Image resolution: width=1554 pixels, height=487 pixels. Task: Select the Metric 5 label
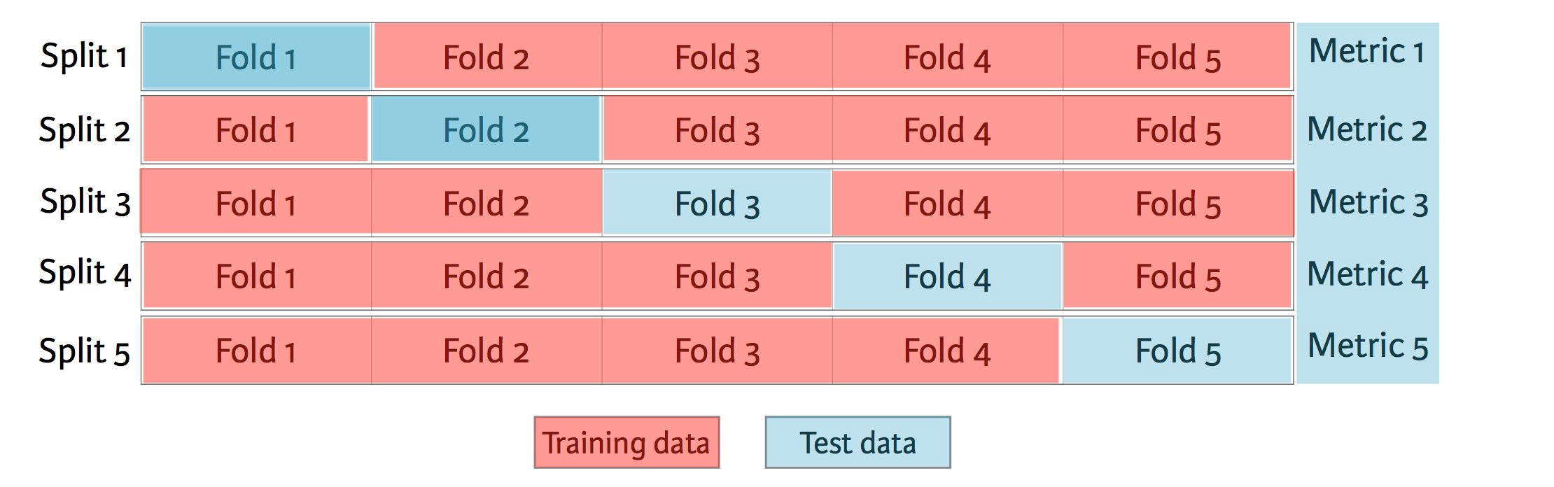(x=1368, y=346)
